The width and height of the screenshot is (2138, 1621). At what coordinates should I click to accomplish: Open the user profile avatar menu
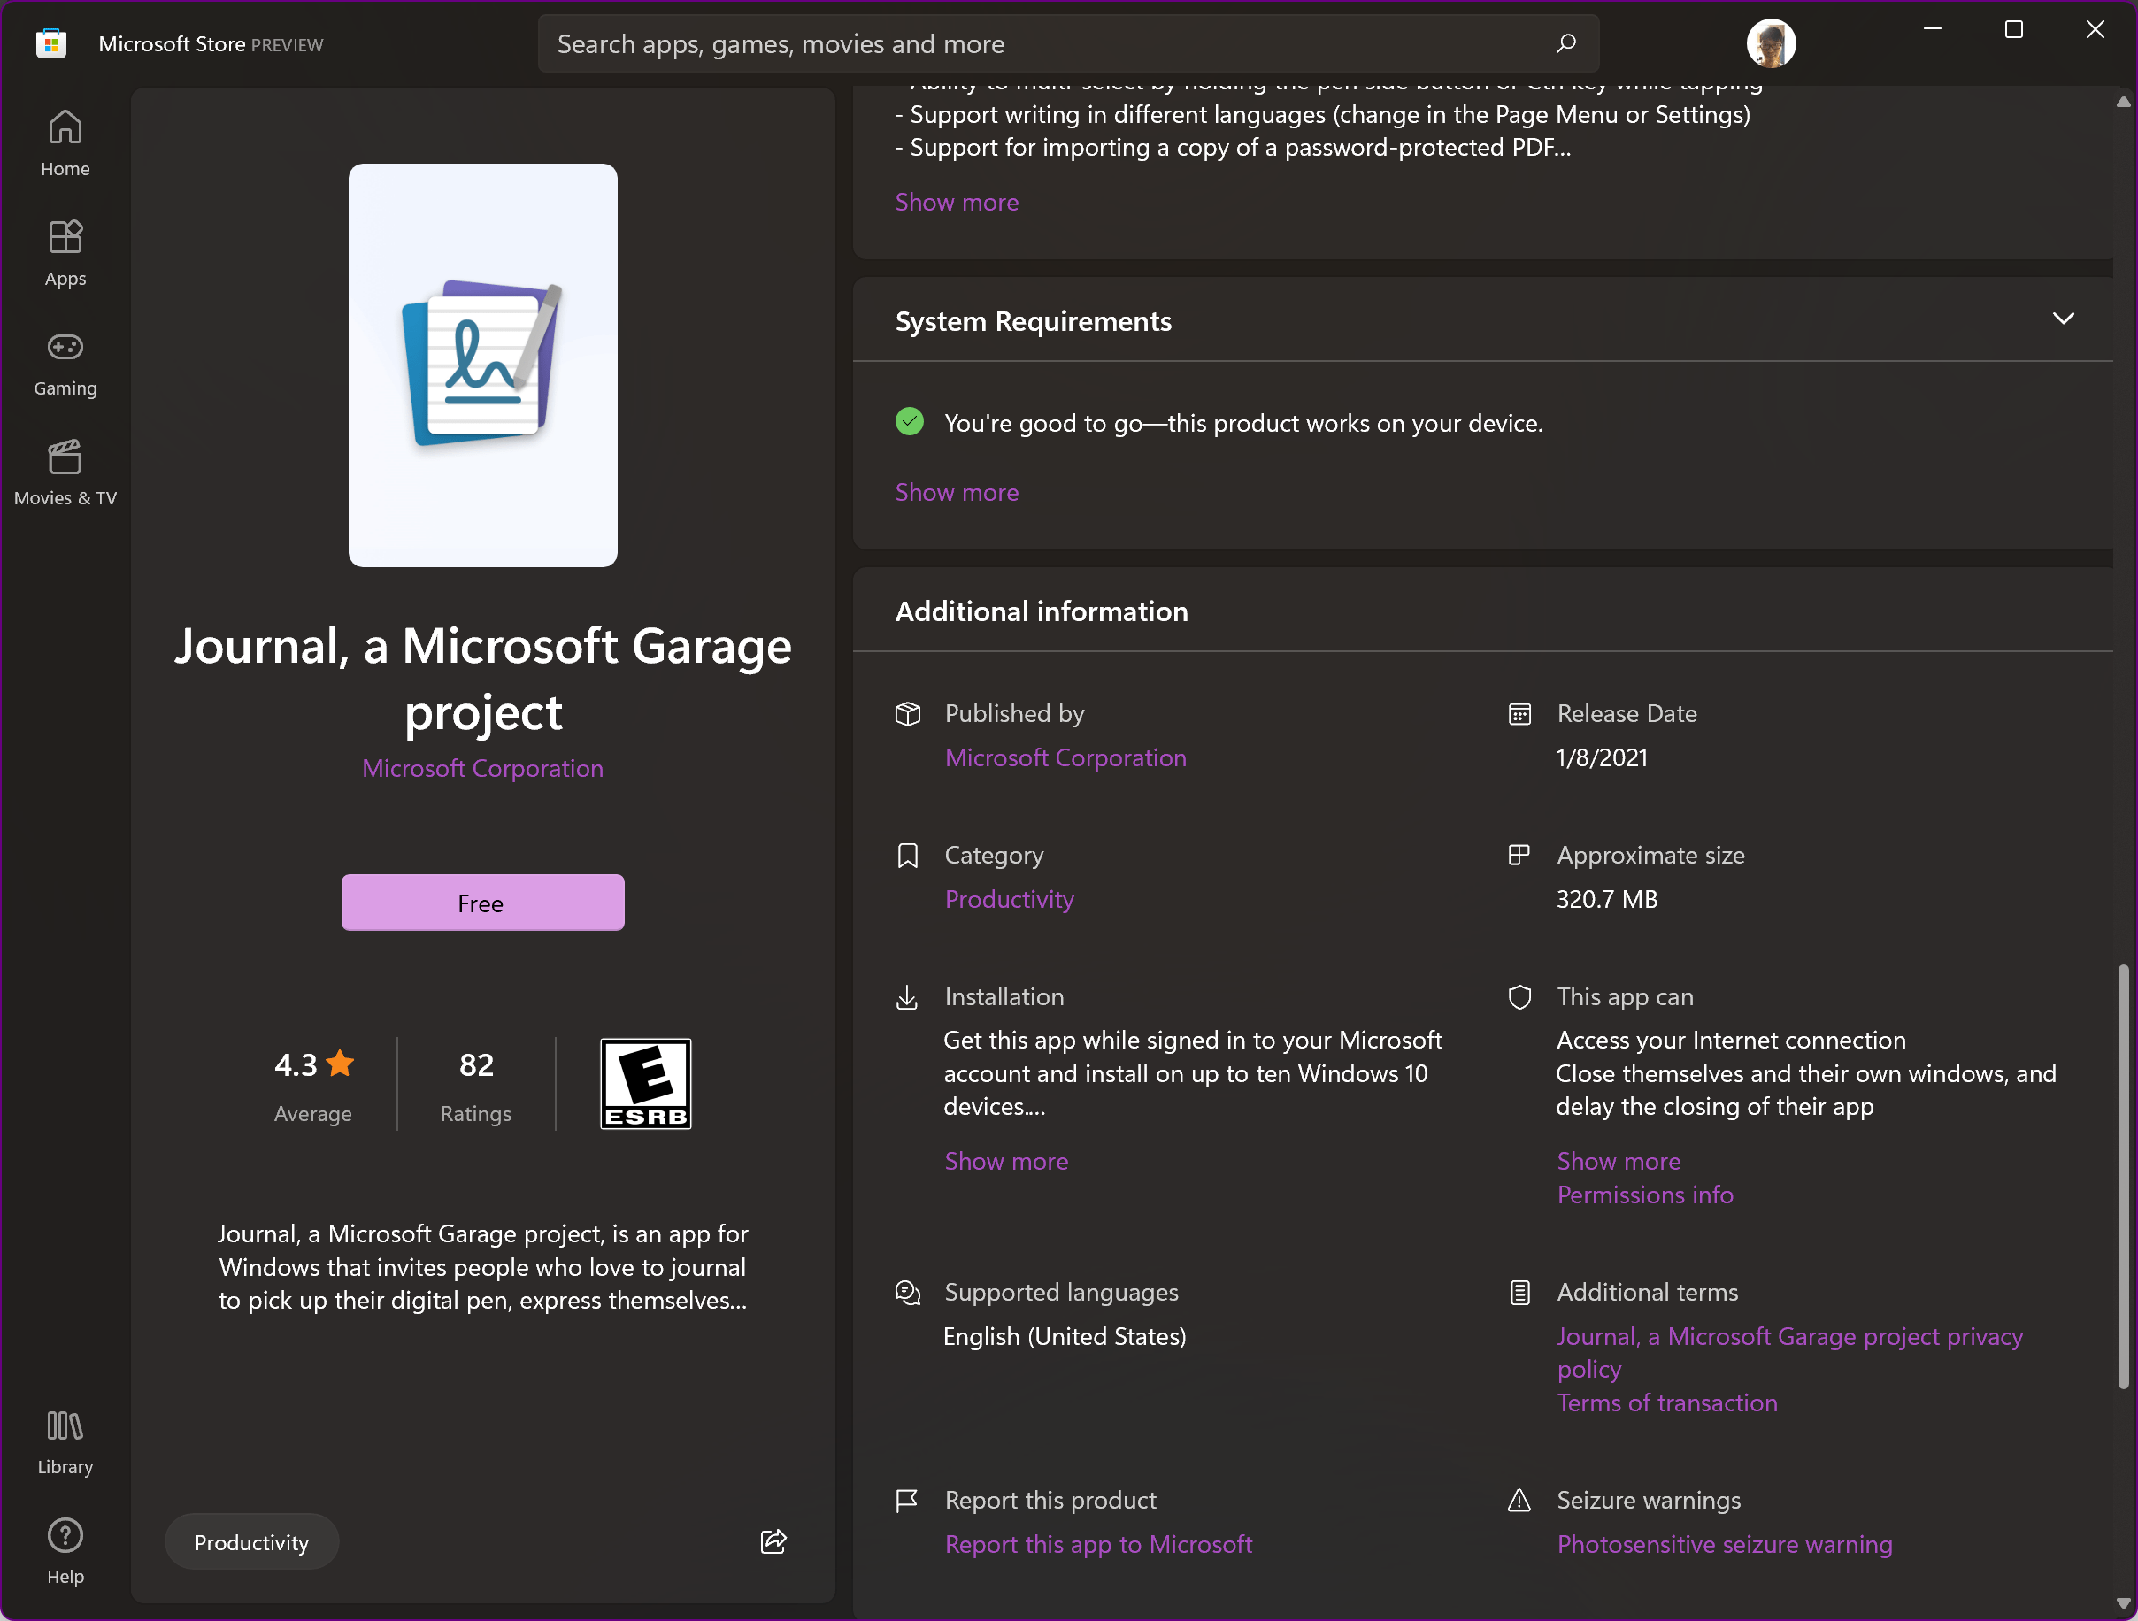[x=1771, y=42]
